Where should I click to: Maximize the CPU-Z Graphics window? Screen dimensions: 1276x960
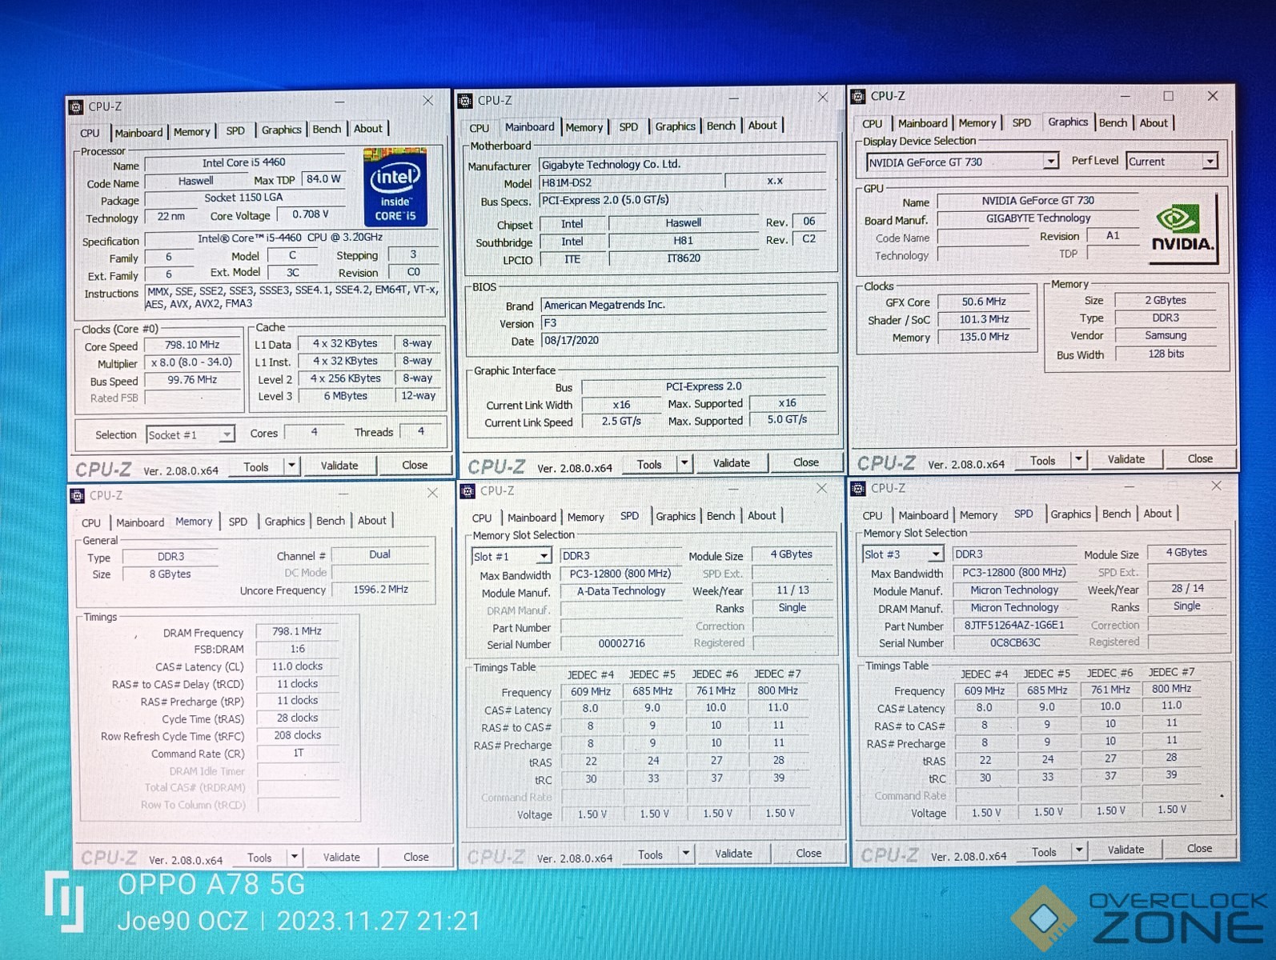(x=1169, y=96)
